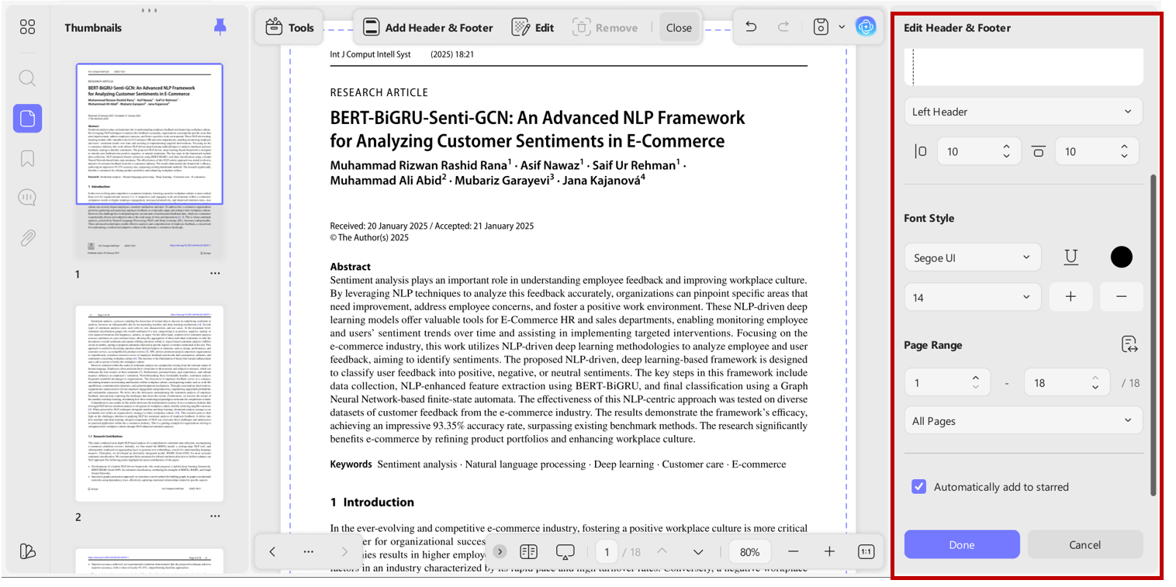
Task: Uncheck Automatically add to starred
Action: coord(919,487)
